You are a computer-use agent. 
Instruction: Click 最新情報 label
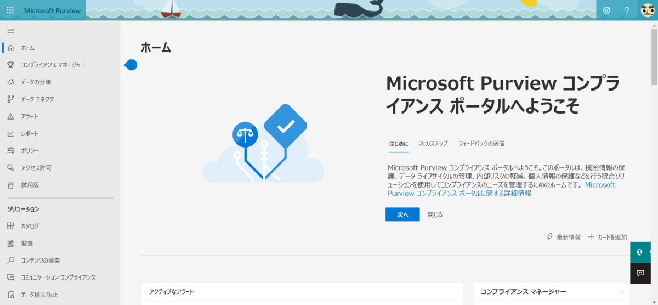tap(569, 237)
